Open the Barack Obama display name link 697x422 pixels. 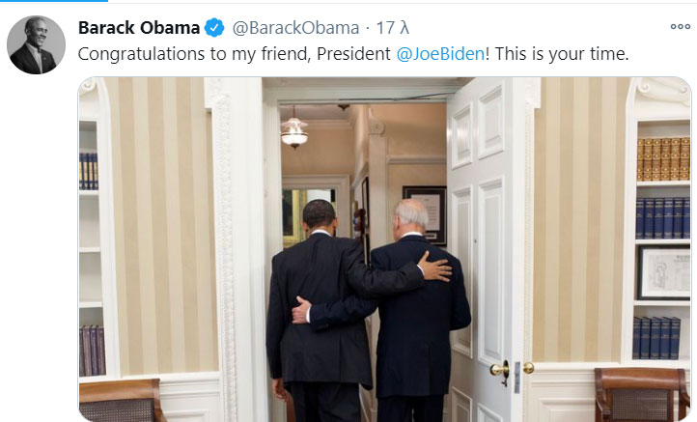(x=139, y=28)
